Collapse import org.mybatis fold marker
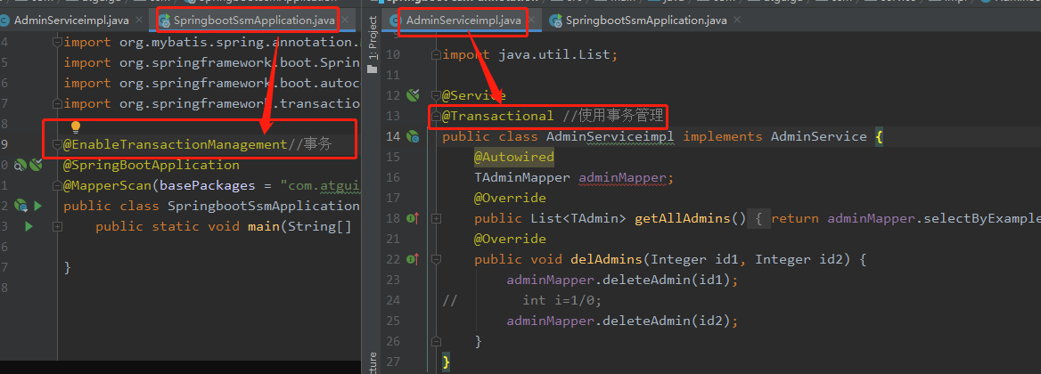 coord(58,43)
